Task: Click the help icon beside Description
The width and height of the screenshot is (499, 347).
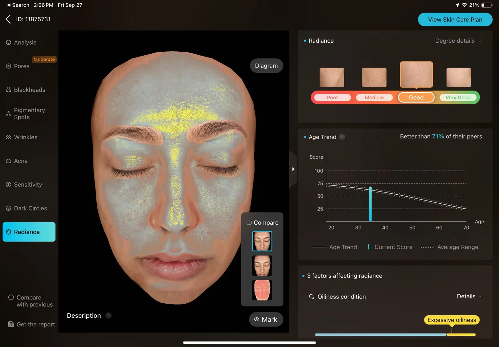Action: [x=109, y=316]
